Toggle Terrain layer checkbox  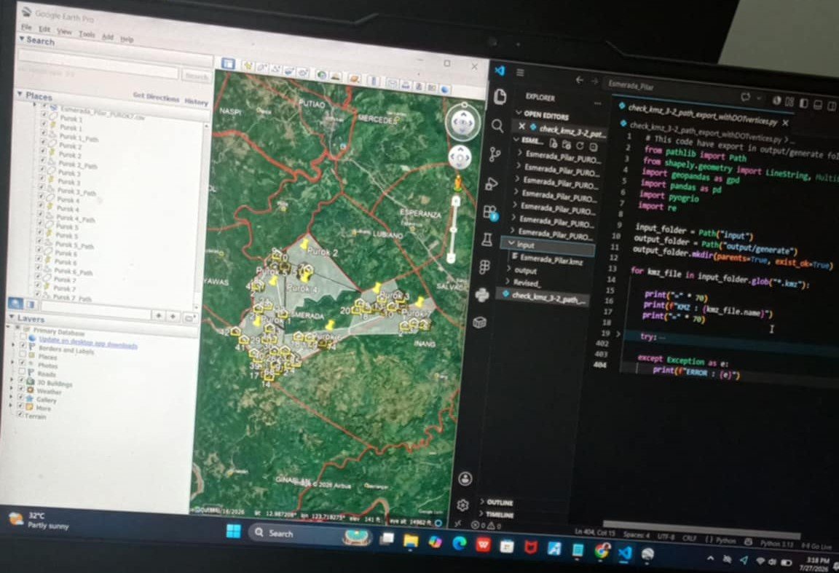20,414
